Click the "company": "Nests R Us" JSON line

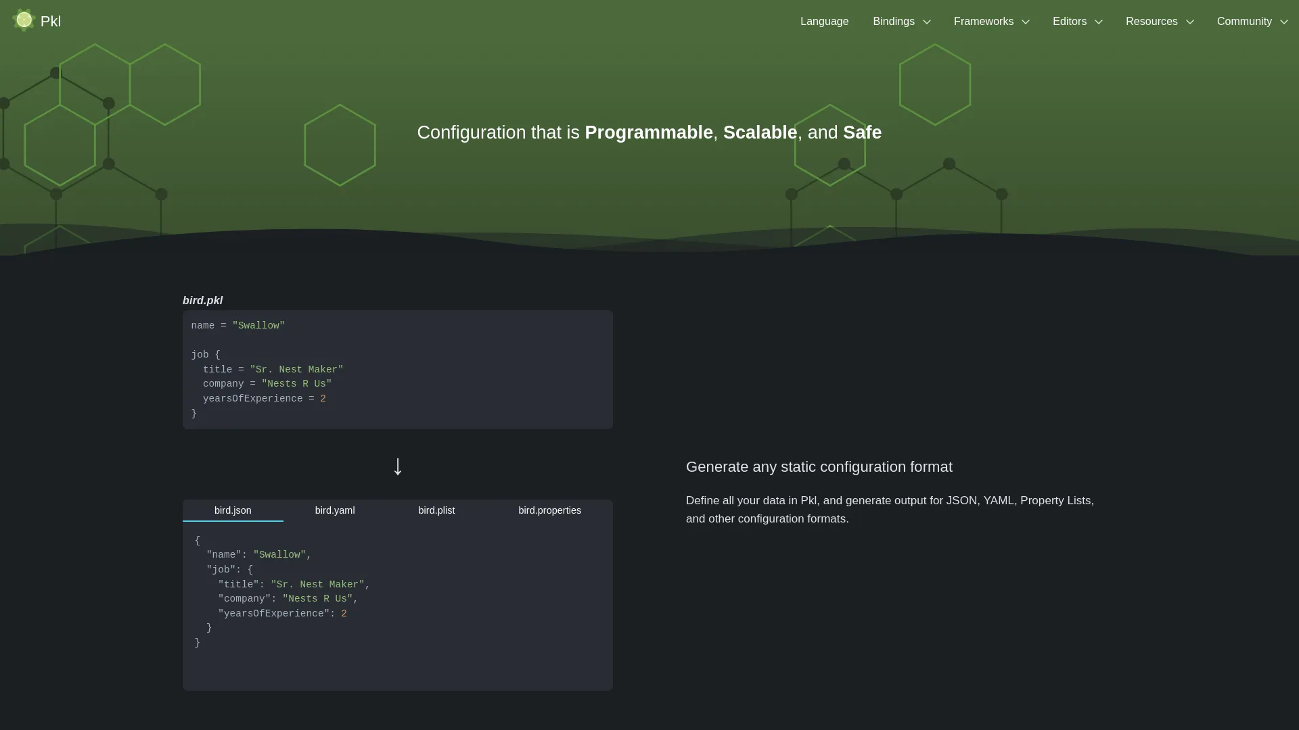pos(288,599)
